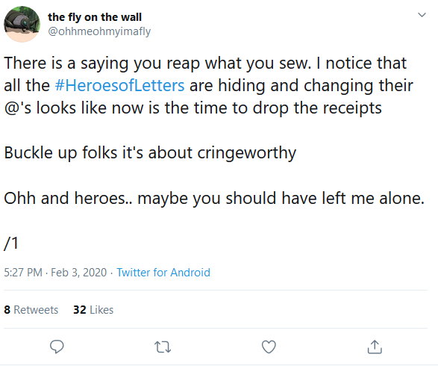Open the share tweet icon

tap(375, 347)
